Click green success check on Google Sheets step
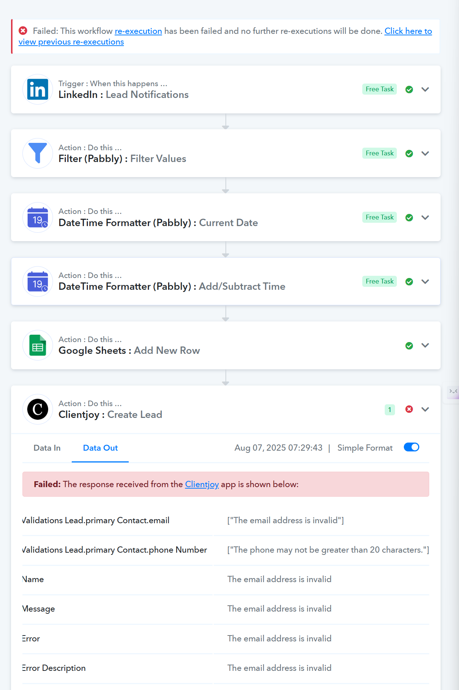The image size is (459, 690). tap(409, 346)
